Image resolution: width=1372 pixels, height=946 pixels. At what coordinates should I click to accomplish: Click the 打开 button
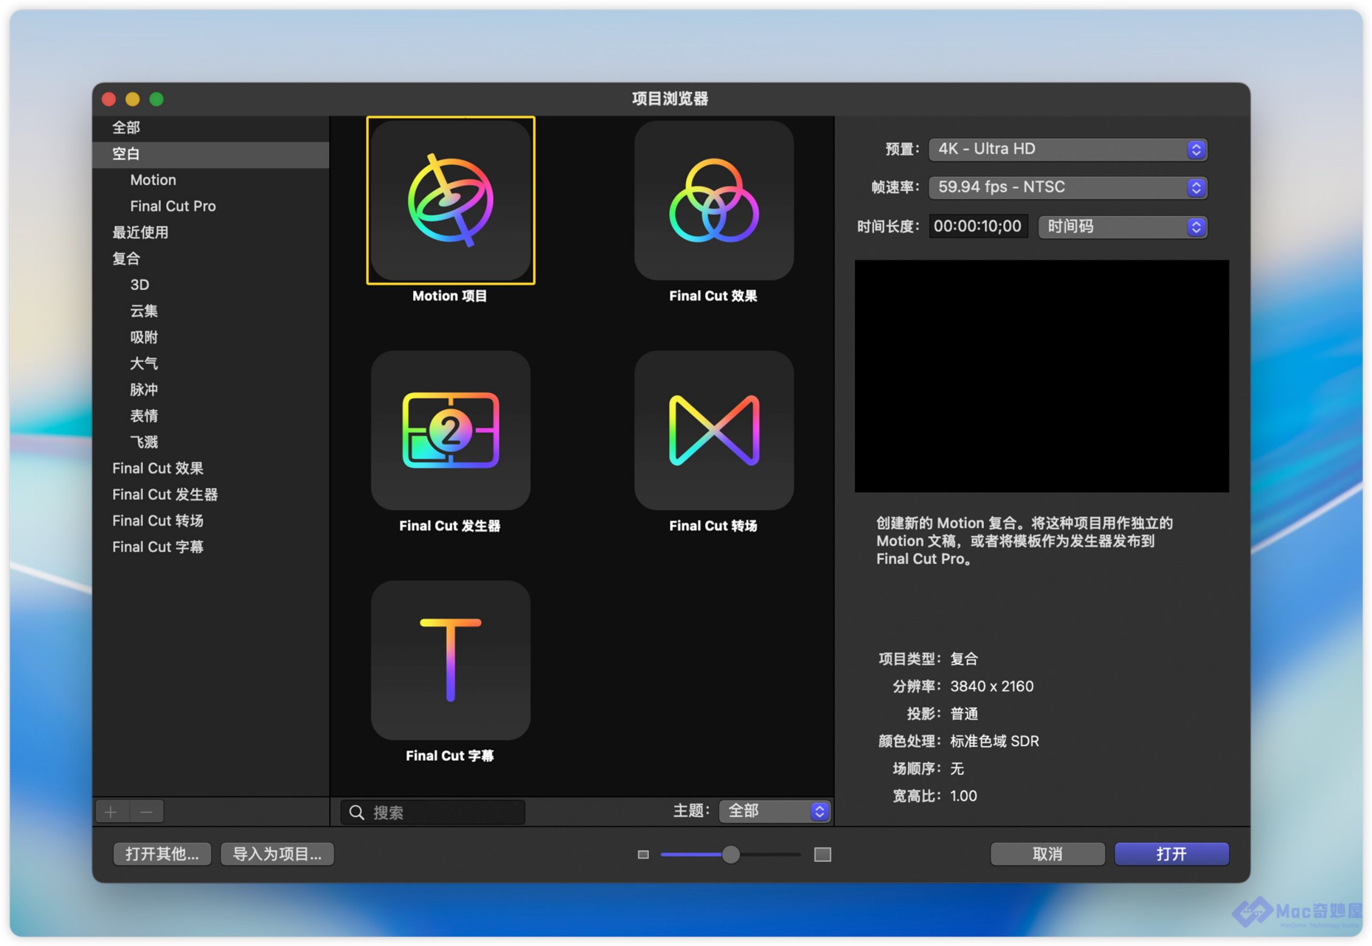pos(1171,855)
